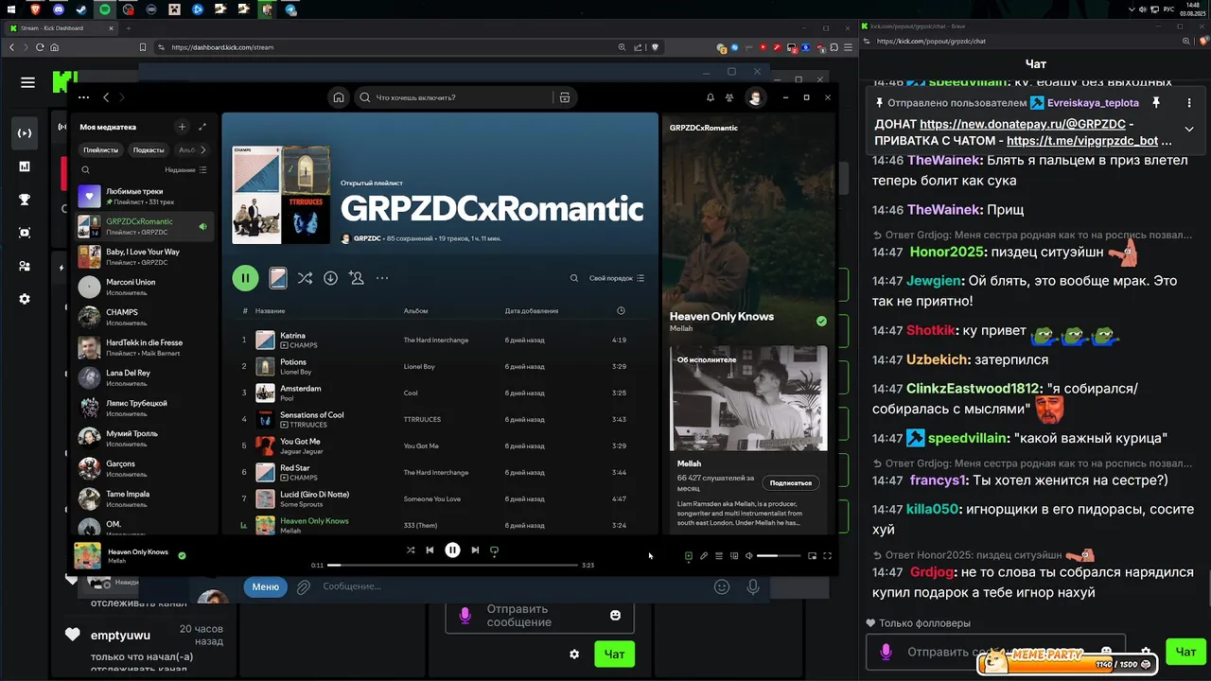Image resolution: width=1211 pixels, height=681 pixels.
Task: Open donatepay link in pinned message
Action: (1022, 124)
